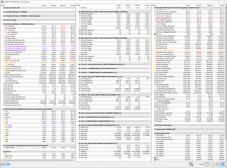
Task: Click thermometer icon beside GPU Hot Spot Temperature
Action: click(155, 16)
